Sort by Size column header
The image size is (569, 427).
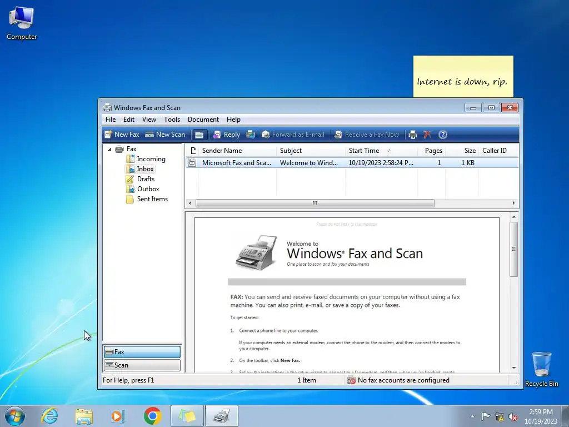point(462,151)
